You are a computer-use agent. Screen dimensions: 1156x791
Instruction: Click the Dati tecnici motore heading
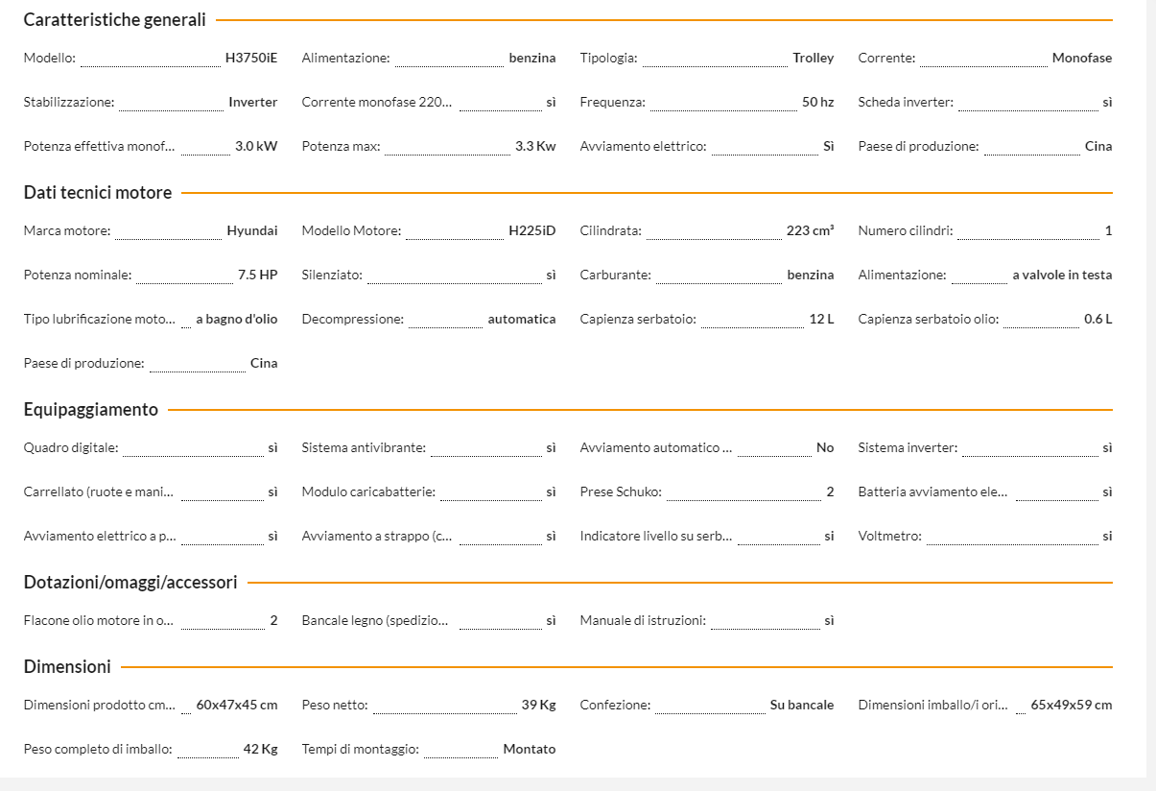98,192
